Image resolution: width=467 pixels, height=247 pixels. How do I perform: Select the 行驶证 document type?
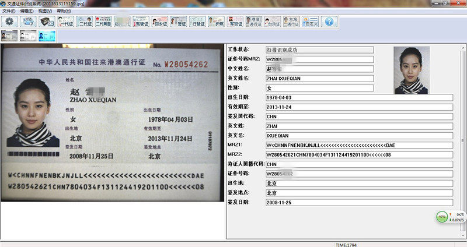[x=197, y=22]
